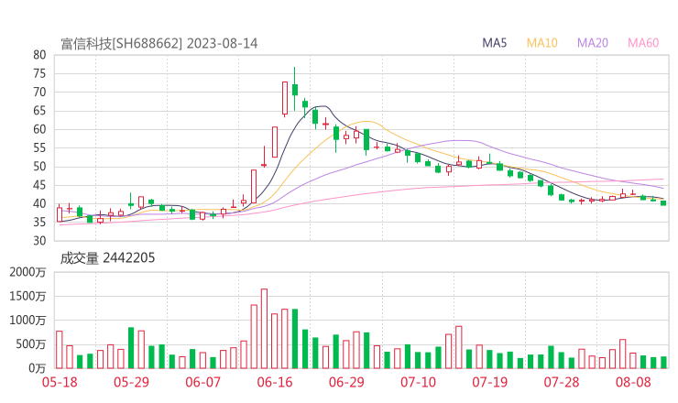Viewport: 678px width, 403px height.
Task: Click the 0万 volume axis label
Action: point(38,368)
